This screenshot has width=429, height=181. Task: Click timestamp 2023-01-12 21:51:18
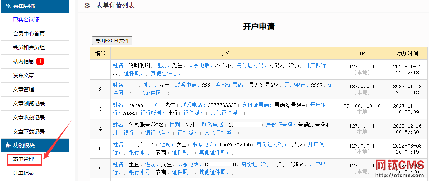tap(407, 90)
